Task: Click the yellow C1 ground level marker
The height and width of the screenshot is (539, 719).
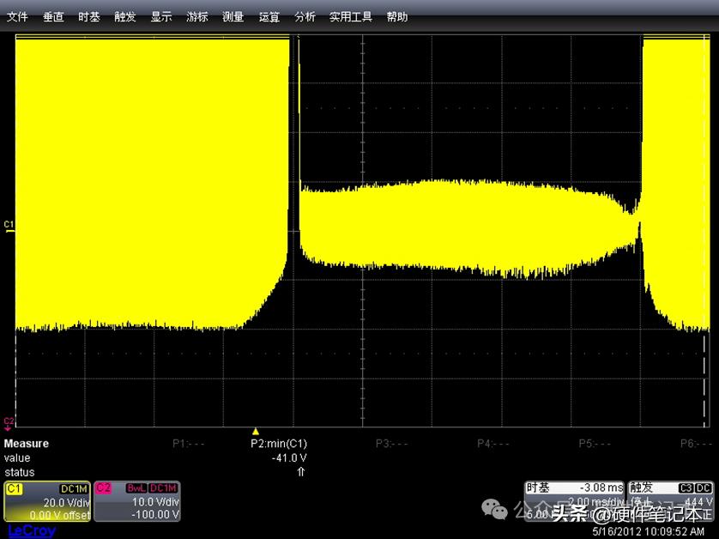Action: coord(9,227)
